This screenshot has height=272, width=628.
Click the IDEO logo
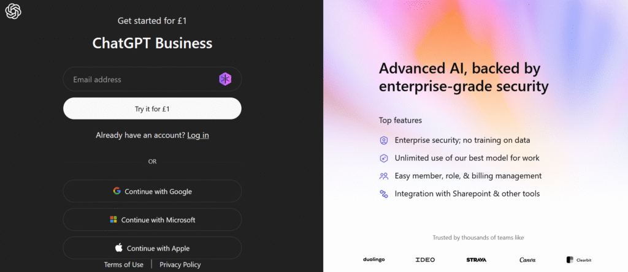[425, 260]
